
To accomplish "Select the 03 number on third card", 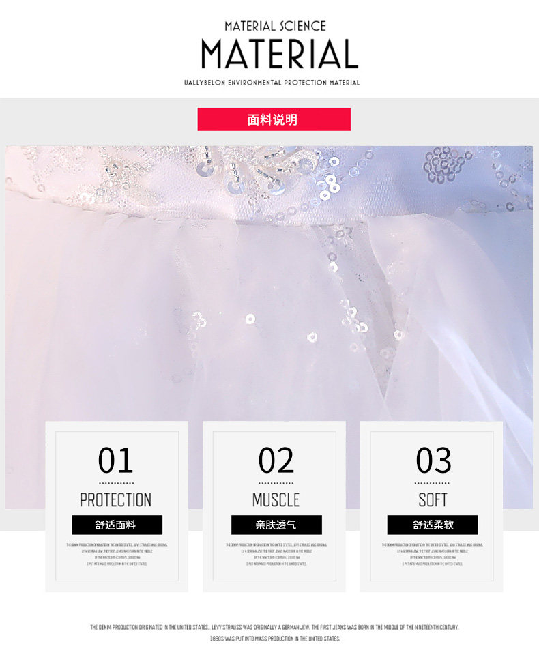I will click(433, 460).
